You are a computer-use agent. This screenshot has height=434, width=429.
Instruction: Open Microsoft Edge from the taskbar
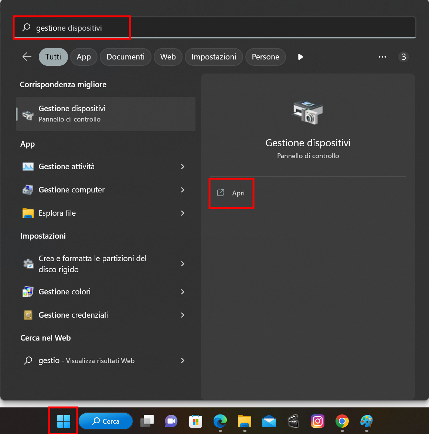(x=220, y=421)
